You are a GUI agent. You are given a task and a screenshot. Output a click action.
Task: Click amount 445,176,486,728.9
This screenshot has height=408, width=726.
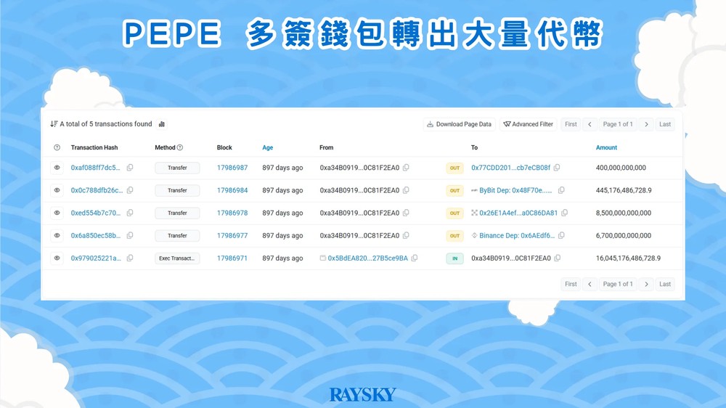coord(623,190)
